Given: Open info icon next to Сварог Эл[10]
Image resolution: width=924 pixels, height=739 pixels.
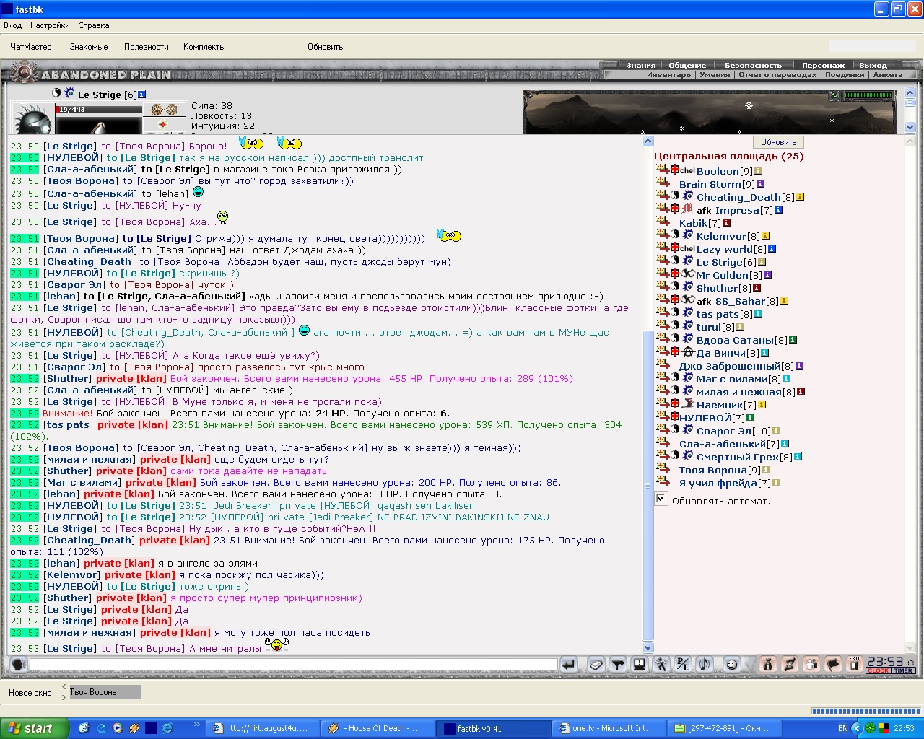Looking at the screenshot, I should 777,431.
